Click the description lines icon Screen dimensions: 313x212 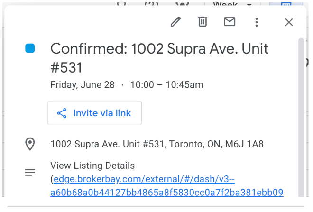click(x=30, y=172)
